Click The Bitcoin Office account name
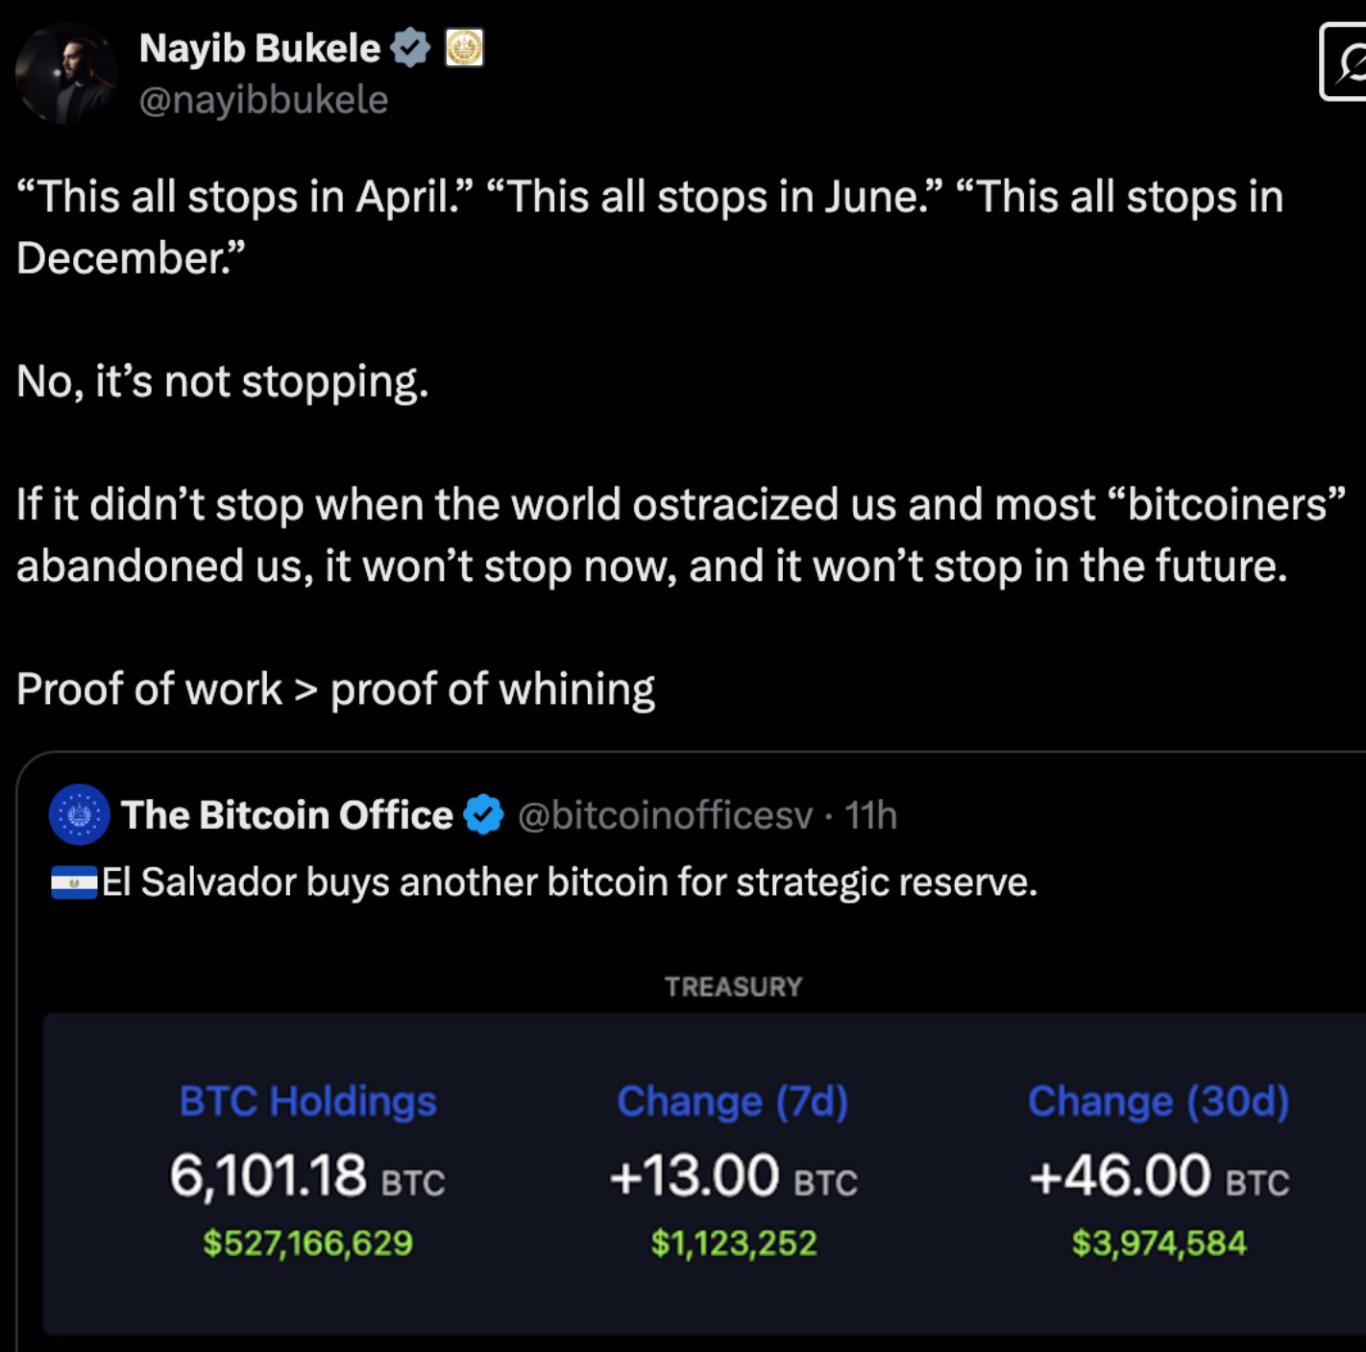 point(287,815)
